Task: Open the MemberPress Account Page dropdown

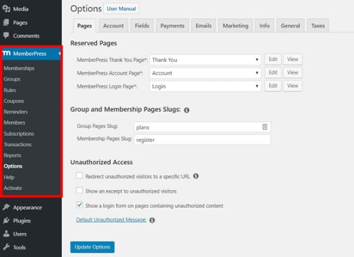Action: coord(205,73)
